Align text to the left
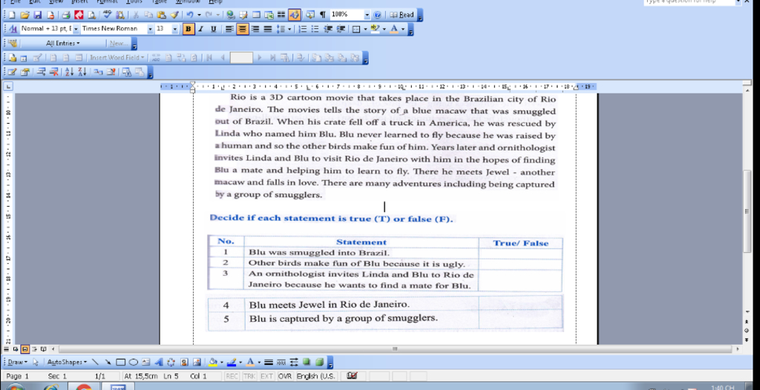760x390 pixels. [x=230, y=29]
